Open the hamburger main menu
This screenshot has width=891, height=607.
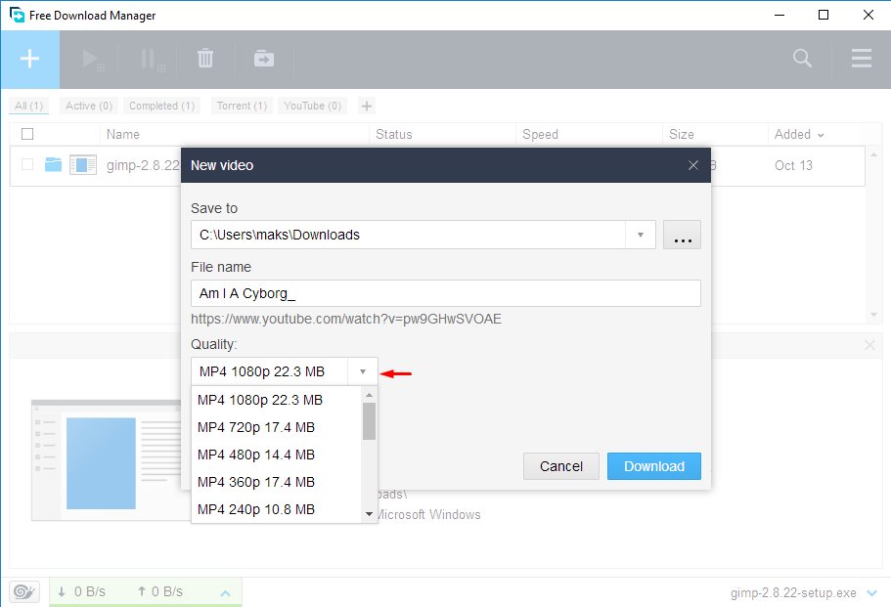point(862,58)
